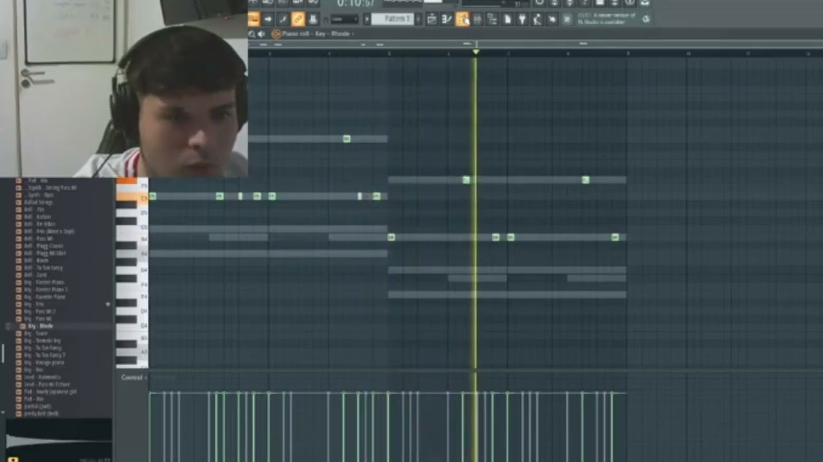
Task: Toggle the highlighted link icon in toolbar
Action: (298, 19)
